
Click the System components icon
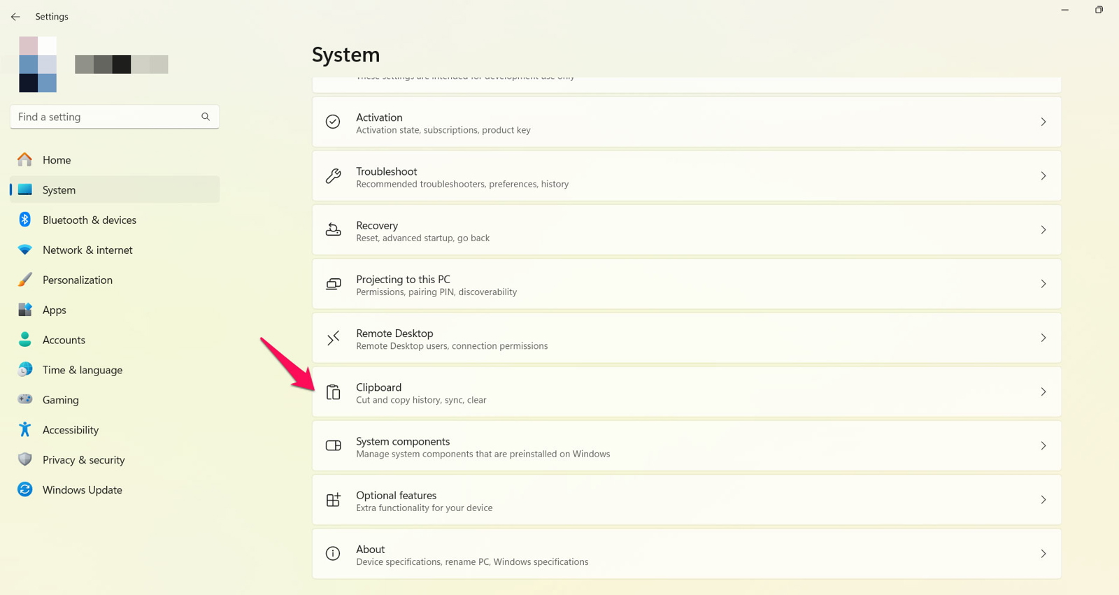pyautogui.click(x=334, y=446)
